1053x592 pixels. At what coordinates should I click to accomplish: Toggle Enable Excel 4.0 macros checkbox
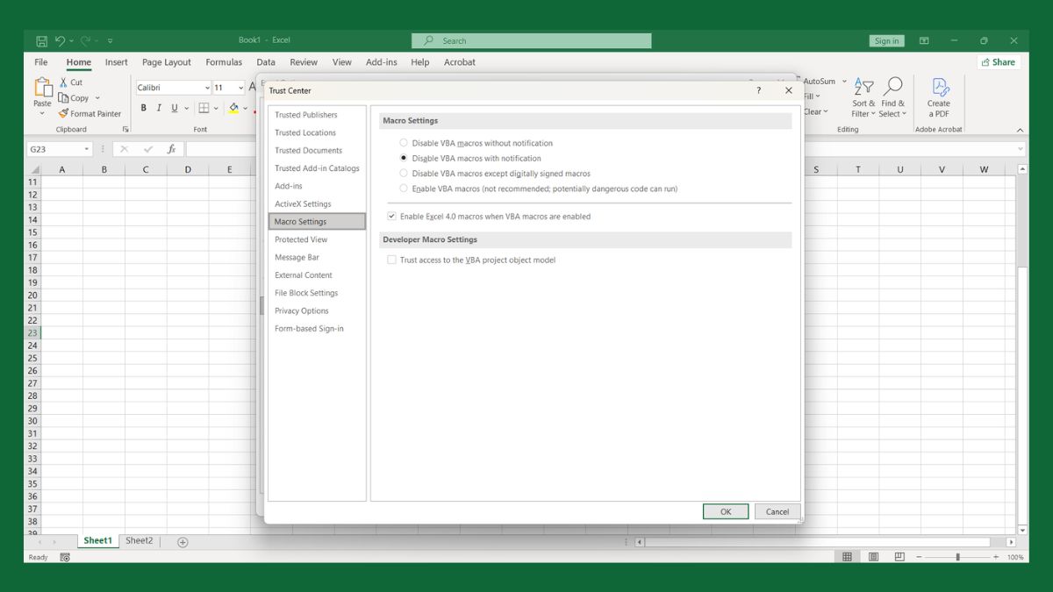(x=391, y=216)
